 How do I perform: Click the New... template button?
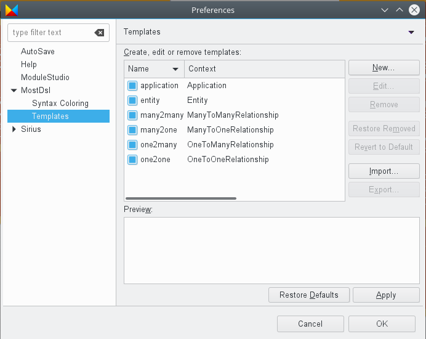tap(384, 67)
